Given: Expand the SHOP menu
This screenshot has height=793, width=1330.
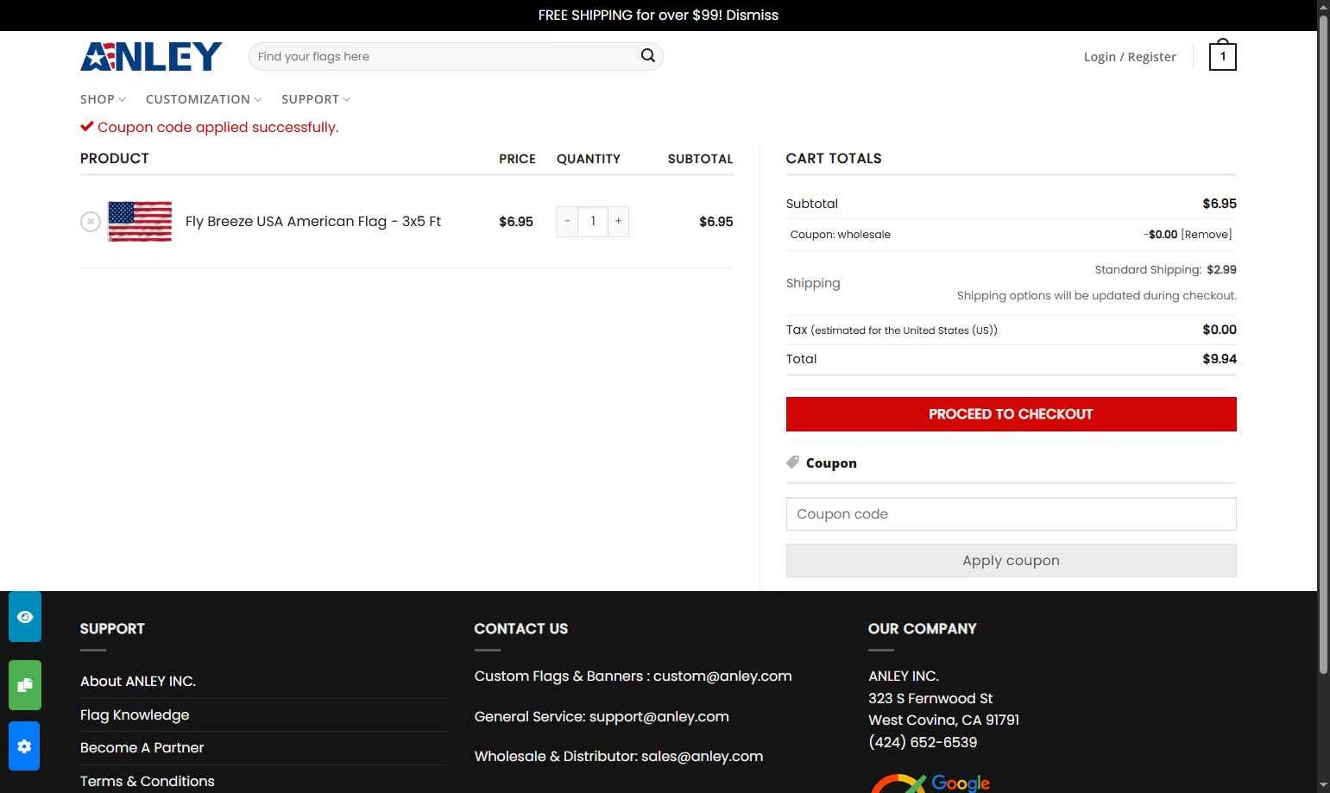Looking at the screenshot, I should point(103,99).
